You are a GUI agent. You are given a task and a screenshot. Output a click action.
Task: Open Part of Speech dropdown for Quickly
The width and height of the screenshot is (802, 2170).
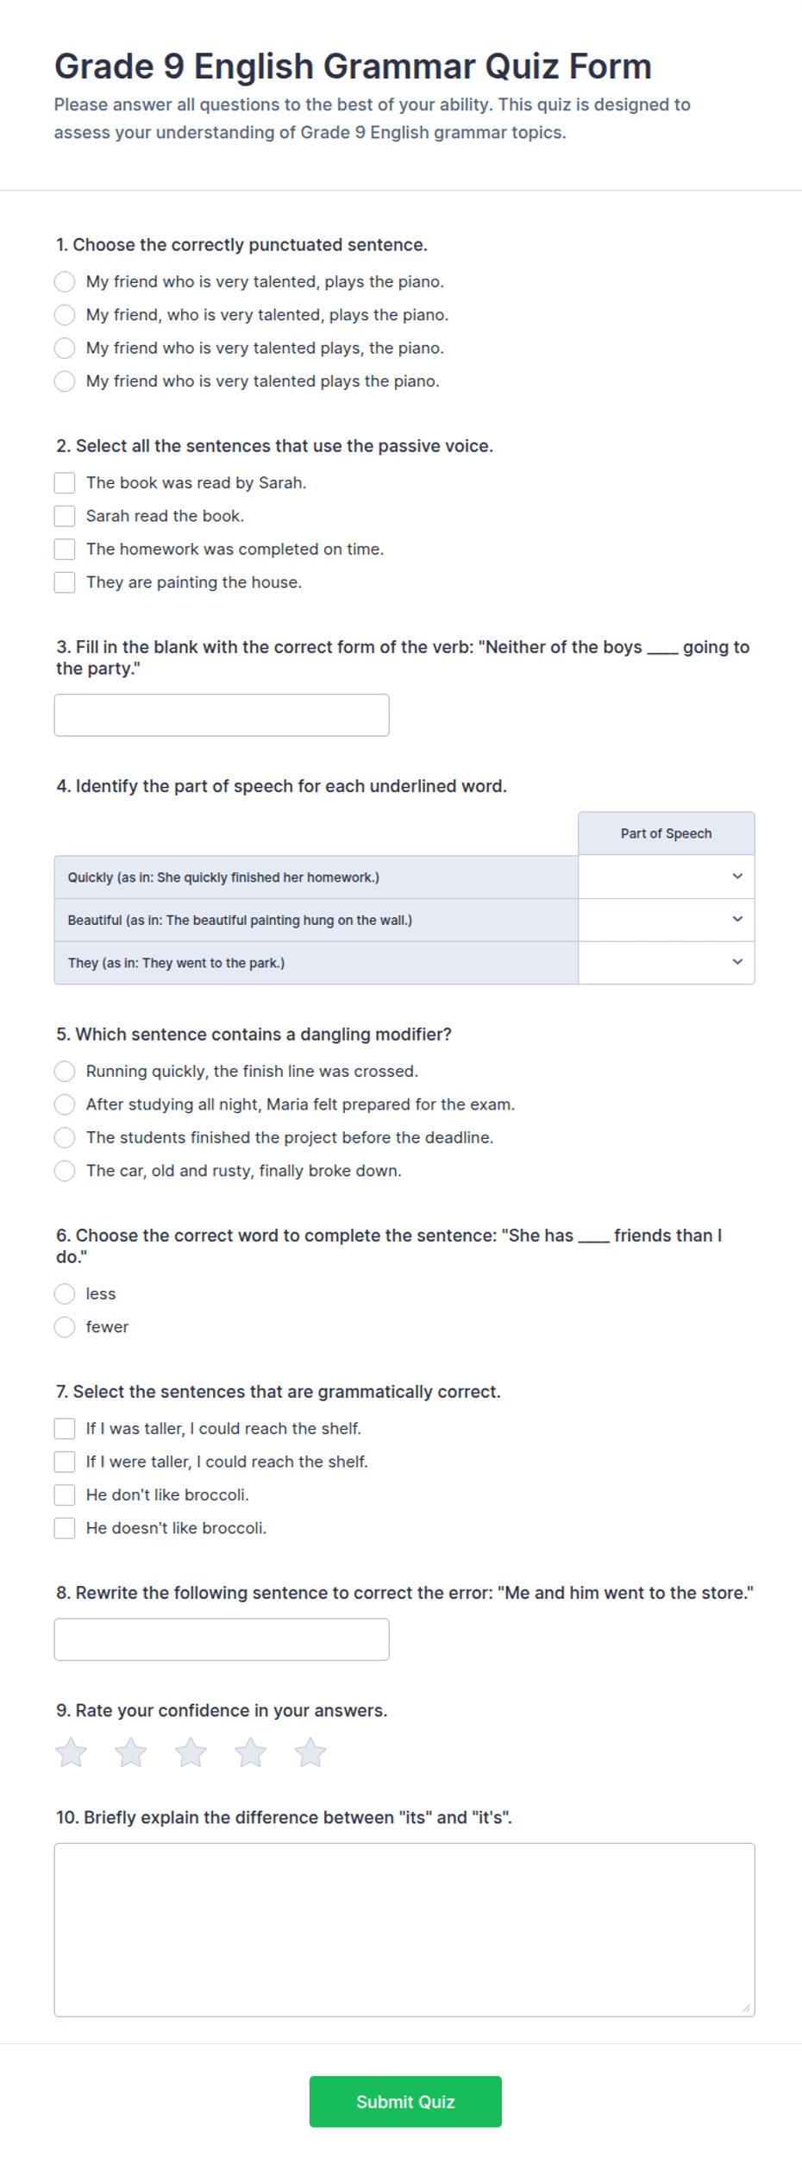666,877
